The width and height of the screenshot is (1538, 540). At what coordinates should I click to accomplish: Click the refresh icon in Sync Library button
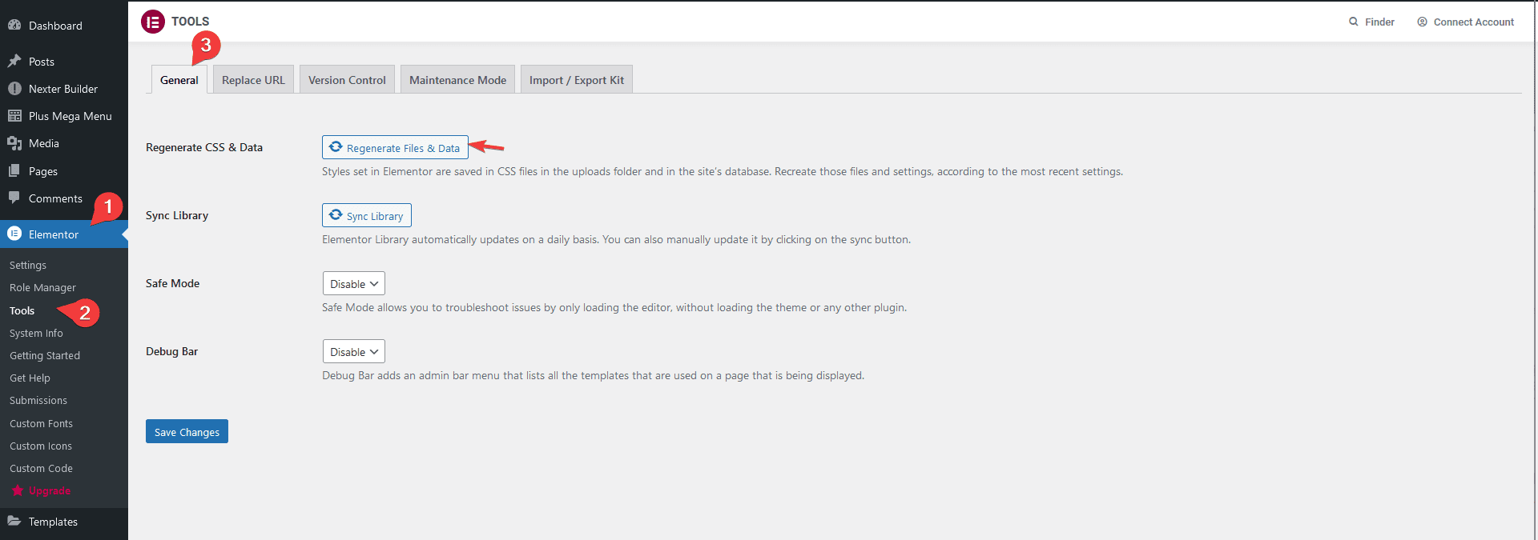(336, 215)
